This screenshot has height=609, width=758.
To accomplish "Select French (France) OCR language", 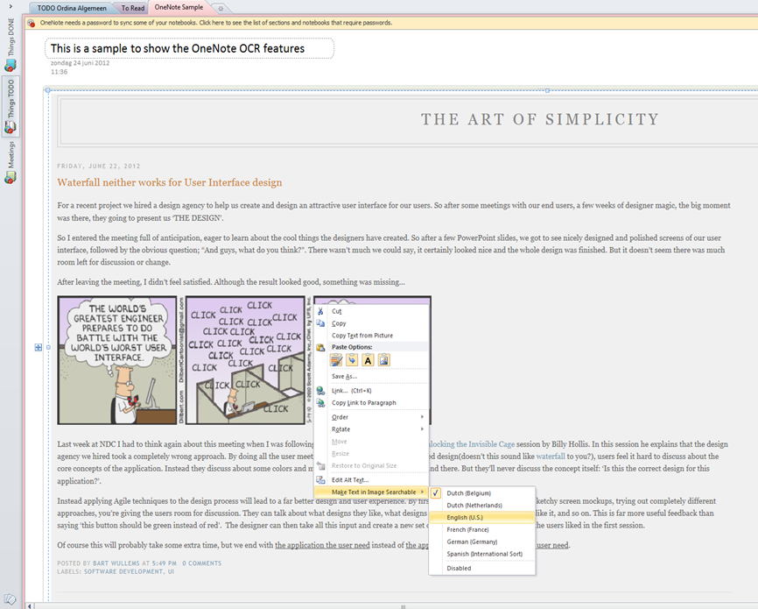I will tap(482, 529).
